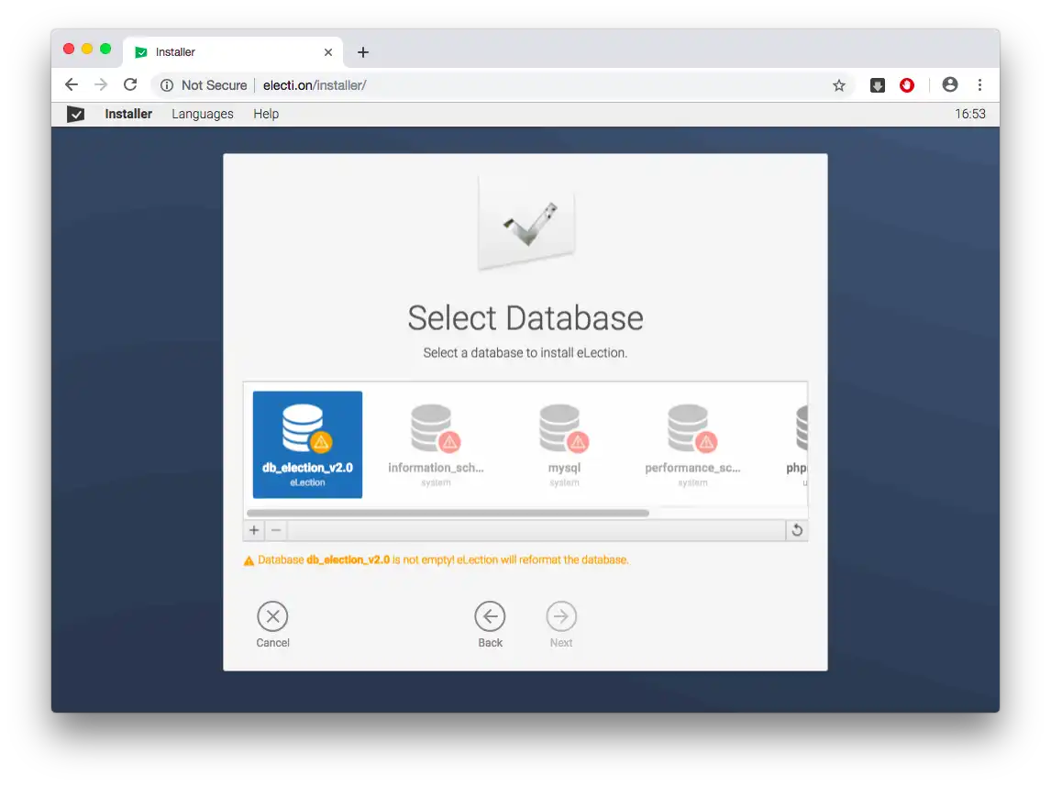1051x786 pixels.
Task: Select the partially visible php database
Action: point(798,444)
